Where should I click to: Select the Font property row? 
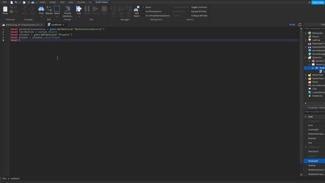(x=314, y=126)
